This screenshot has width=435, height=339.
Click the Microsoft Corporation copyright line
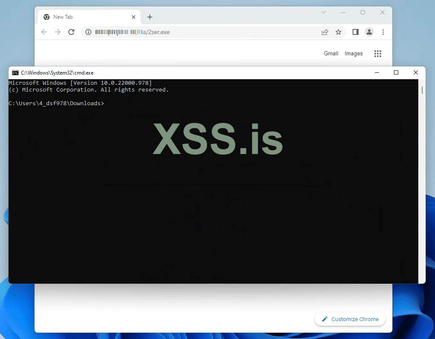point(88,90)
